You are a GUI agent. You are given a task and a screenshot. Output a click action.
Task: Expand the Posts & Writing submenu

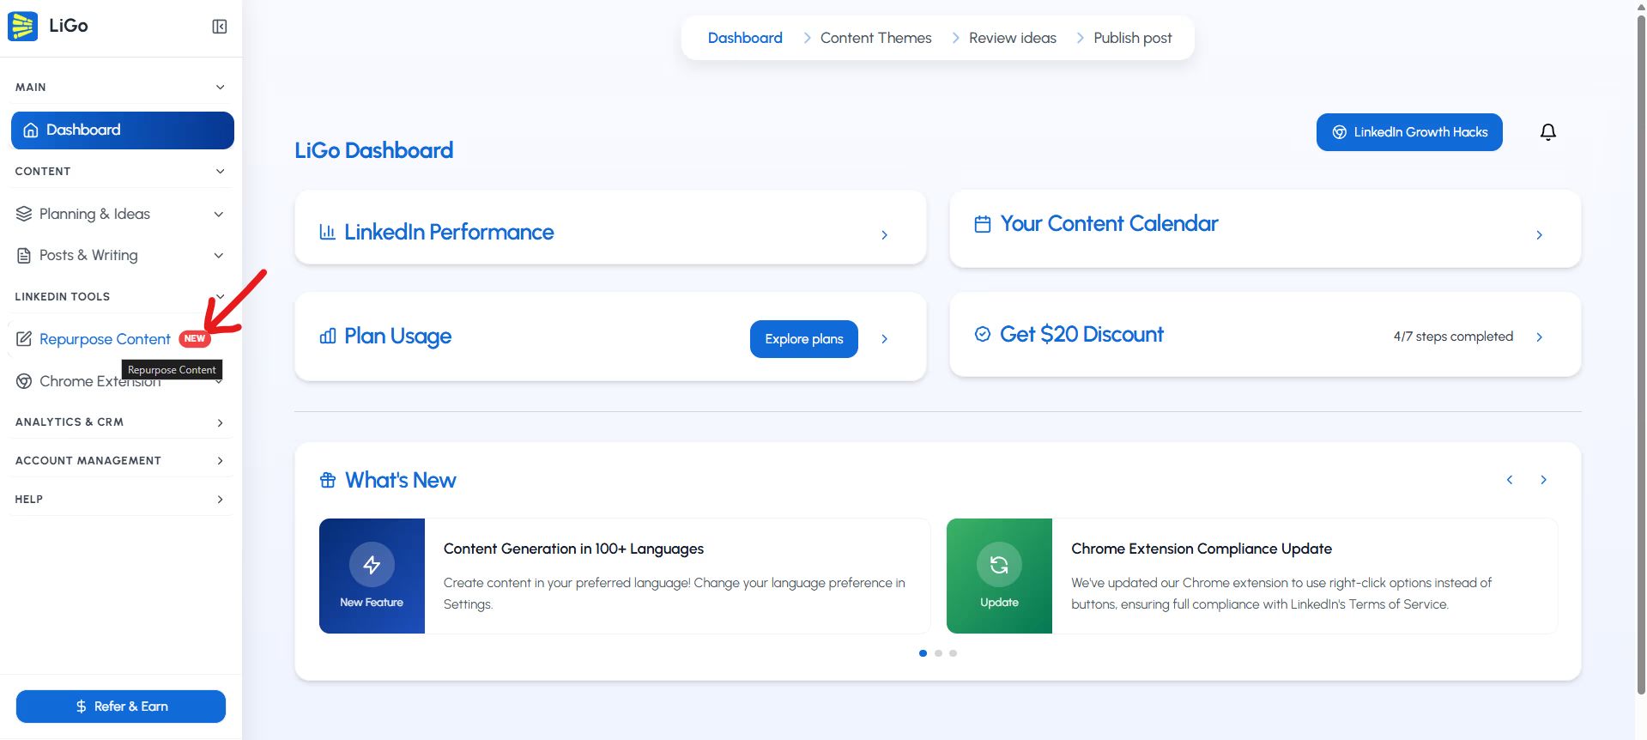point(218,255)
